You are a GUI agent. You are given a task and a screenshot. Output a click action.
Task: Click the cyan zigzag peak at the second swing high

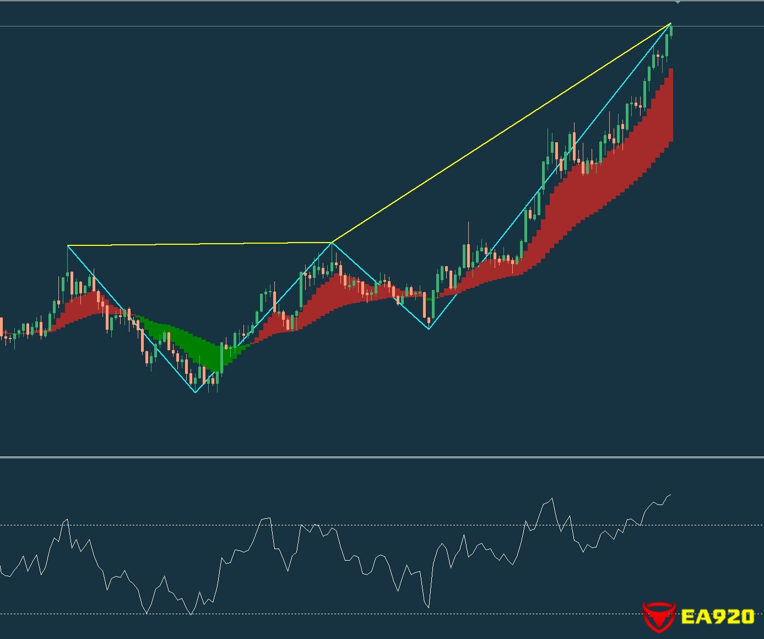[x=332, y=243]
